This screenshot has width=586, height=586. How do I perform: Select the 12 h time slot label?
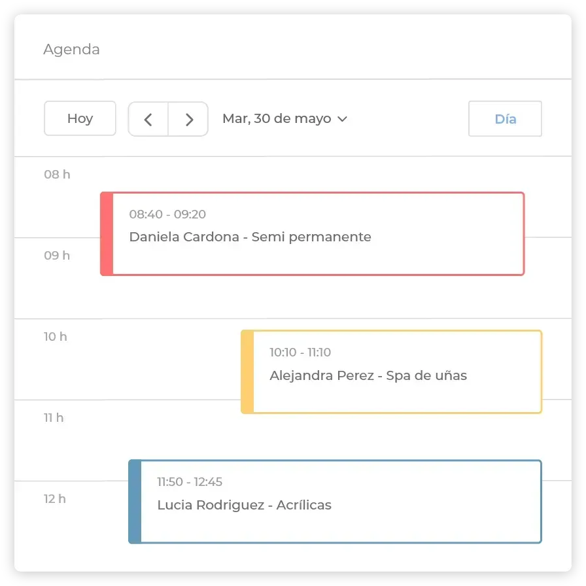pos(54,499)
